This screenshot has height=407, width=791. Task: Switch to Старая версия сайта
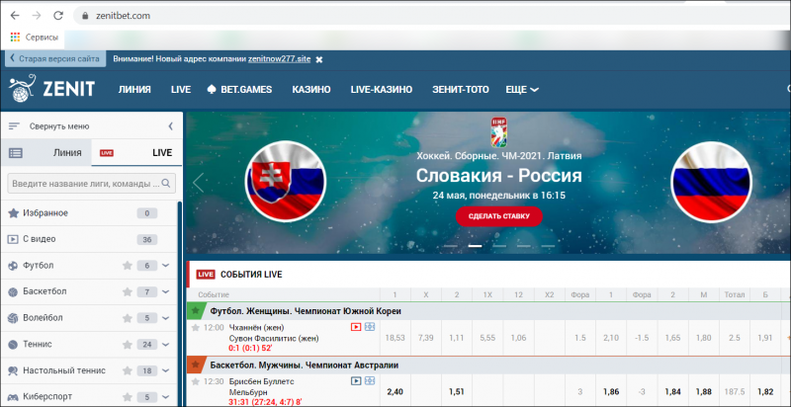pyautogui.click(x=55, y=58)
